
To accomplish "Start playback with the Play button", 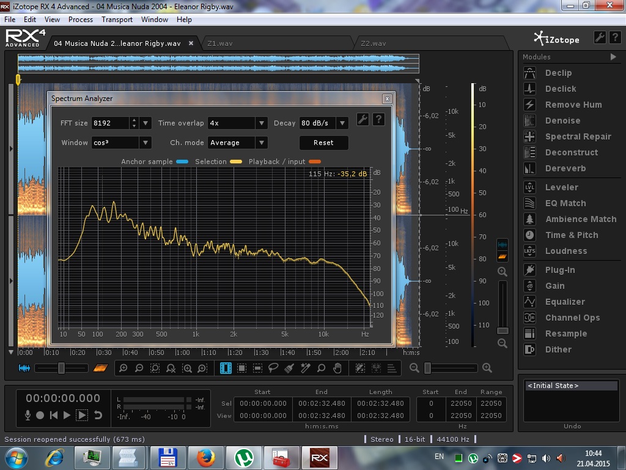I will click(67, 416).
